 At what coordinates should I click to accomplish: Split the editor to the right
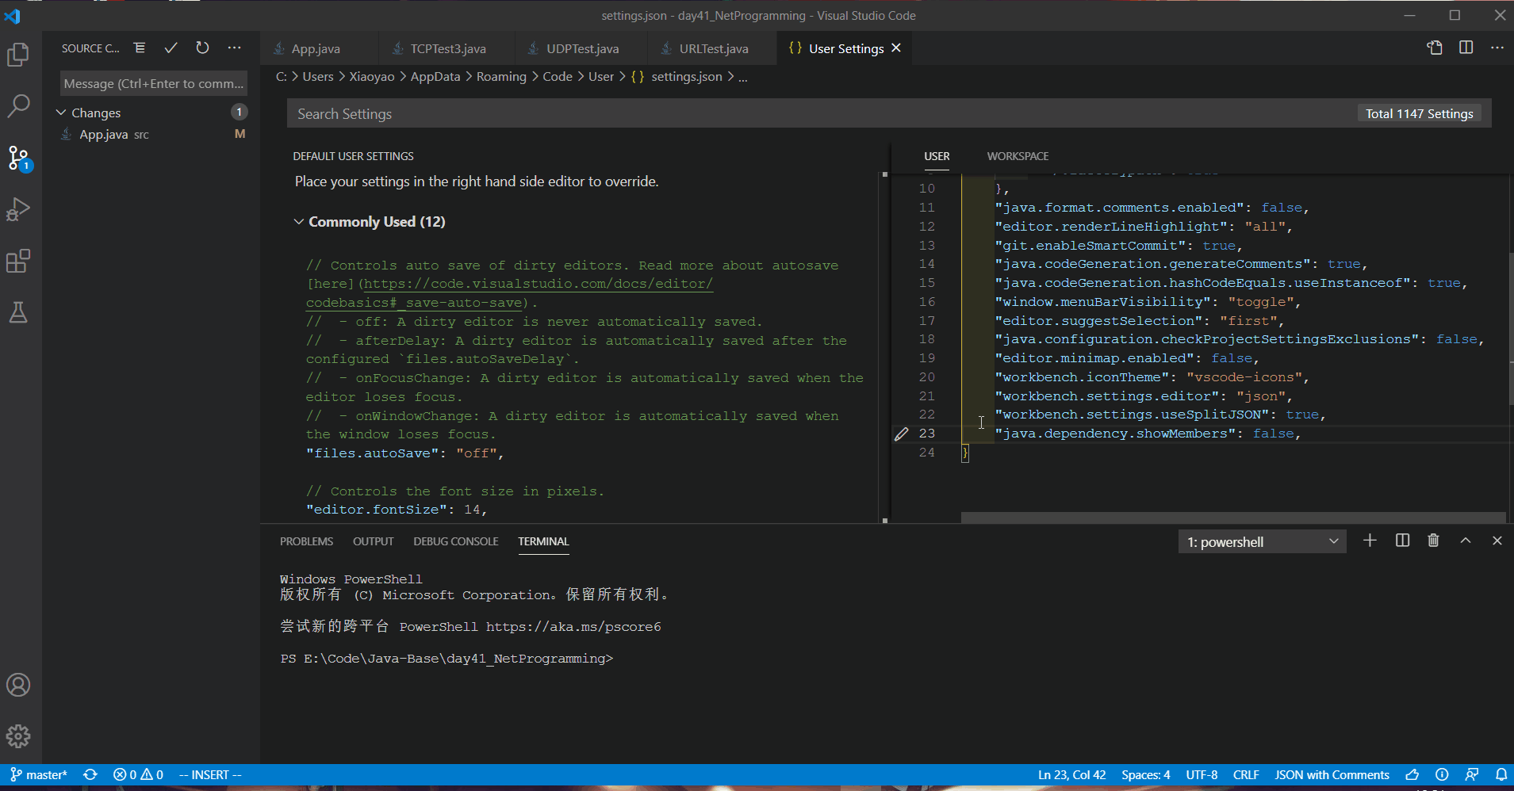point(1466,48)
